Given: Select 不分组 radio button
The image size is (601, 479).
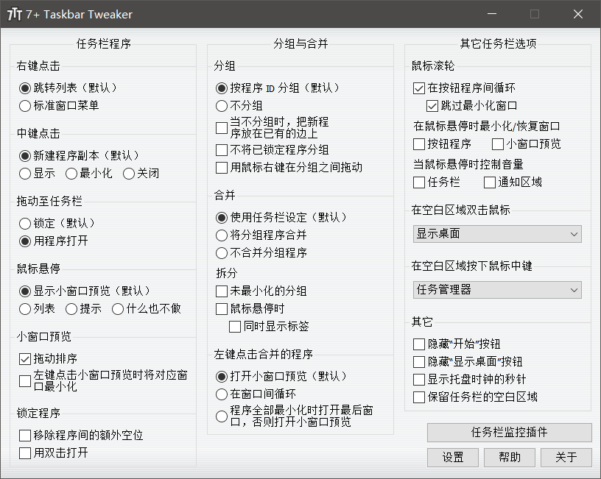Looking at the screenshot, I should point(222,105).
